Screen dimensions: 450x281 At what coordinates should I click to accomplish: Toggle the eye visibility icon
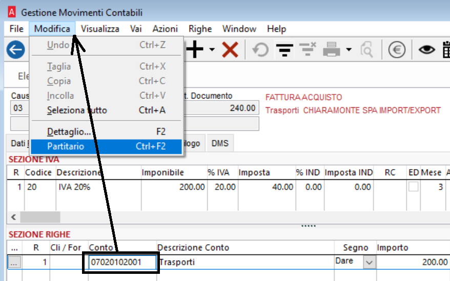pos(427,50)
